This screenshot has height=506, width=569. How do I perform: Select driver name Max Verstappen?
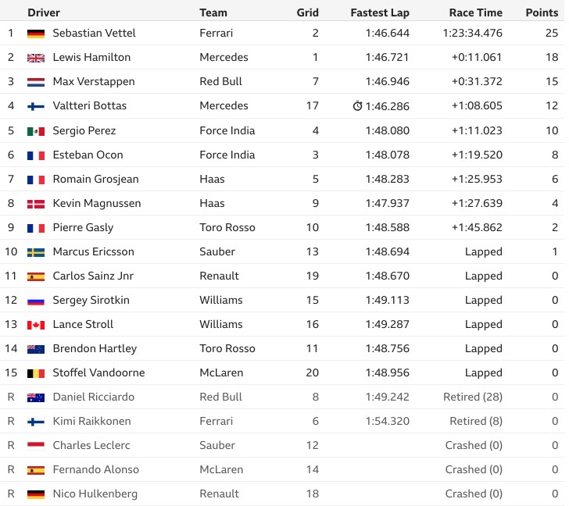tap(94, 81)
